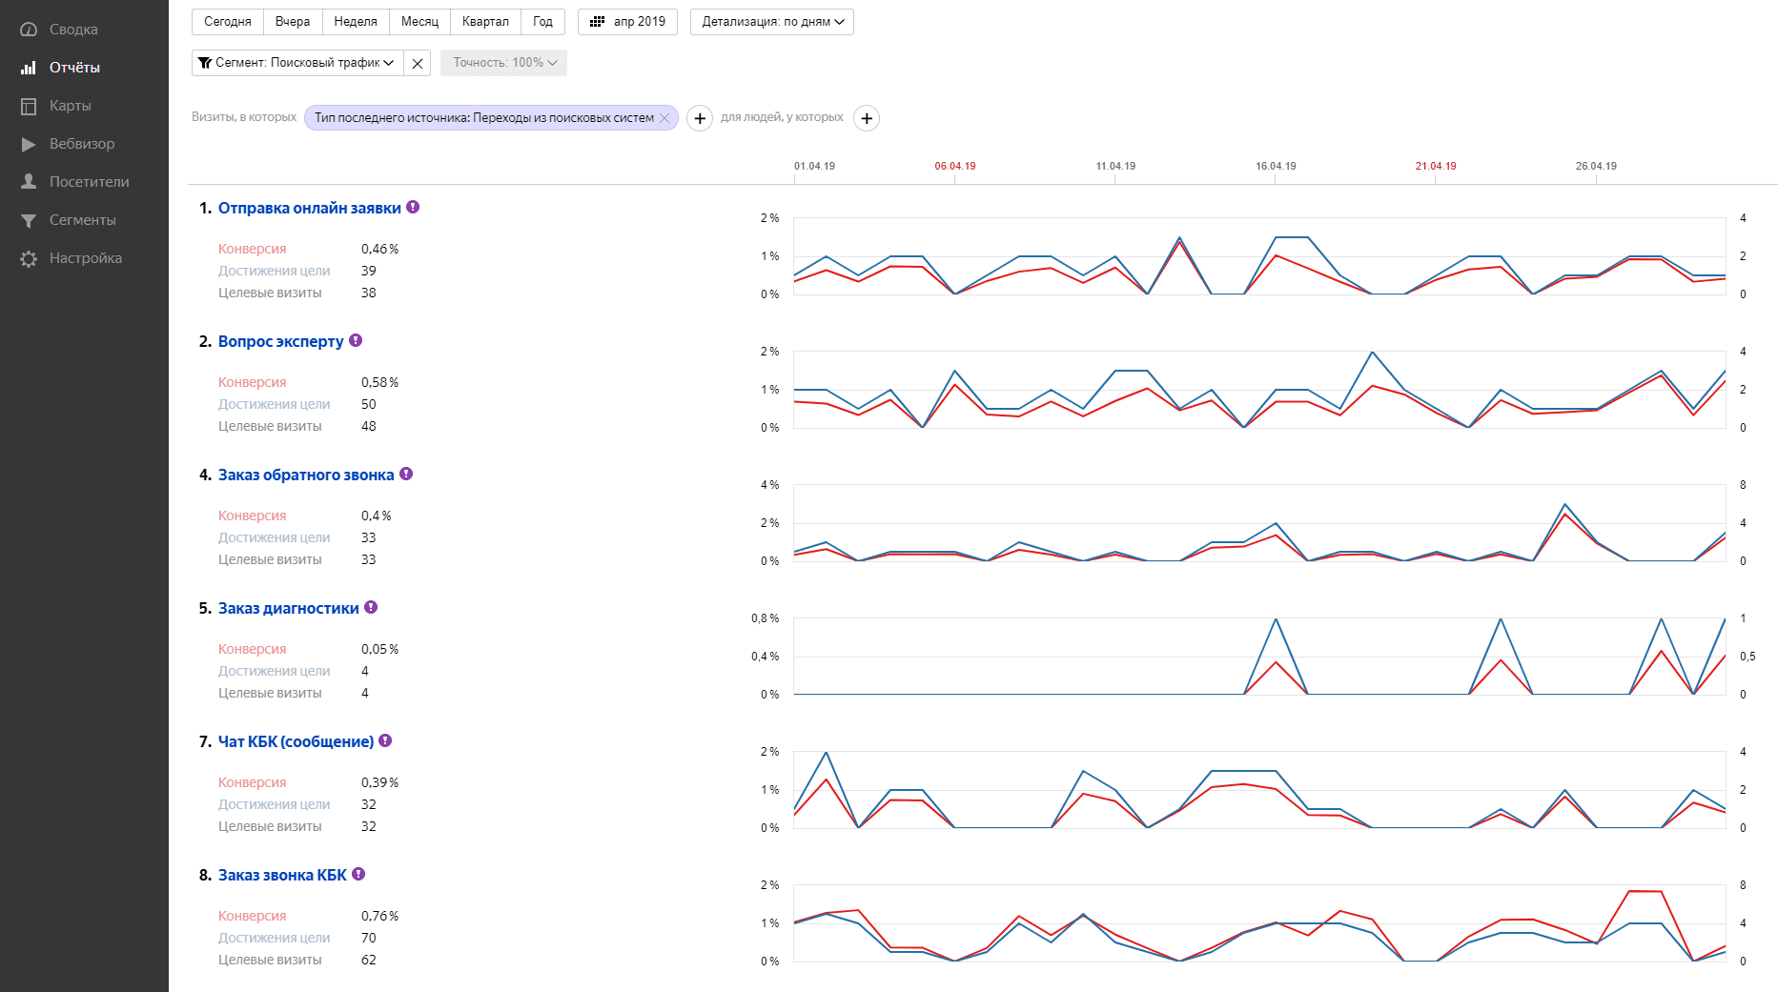1778x992 pixels.
Task: Open Вебвизор play icon in sidebar
Action: click(x=29, y=144)
